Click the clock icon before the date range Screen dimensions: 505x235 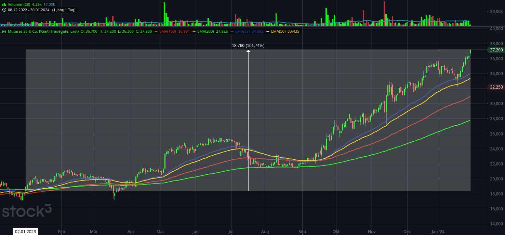(x=4, y=10)
